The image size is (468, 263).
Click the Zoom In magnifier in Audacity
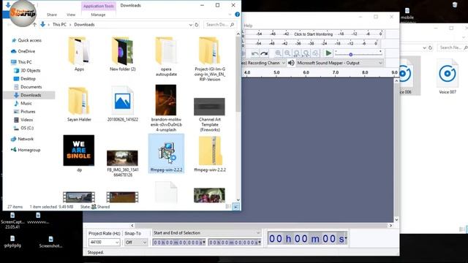click(278, 53)
